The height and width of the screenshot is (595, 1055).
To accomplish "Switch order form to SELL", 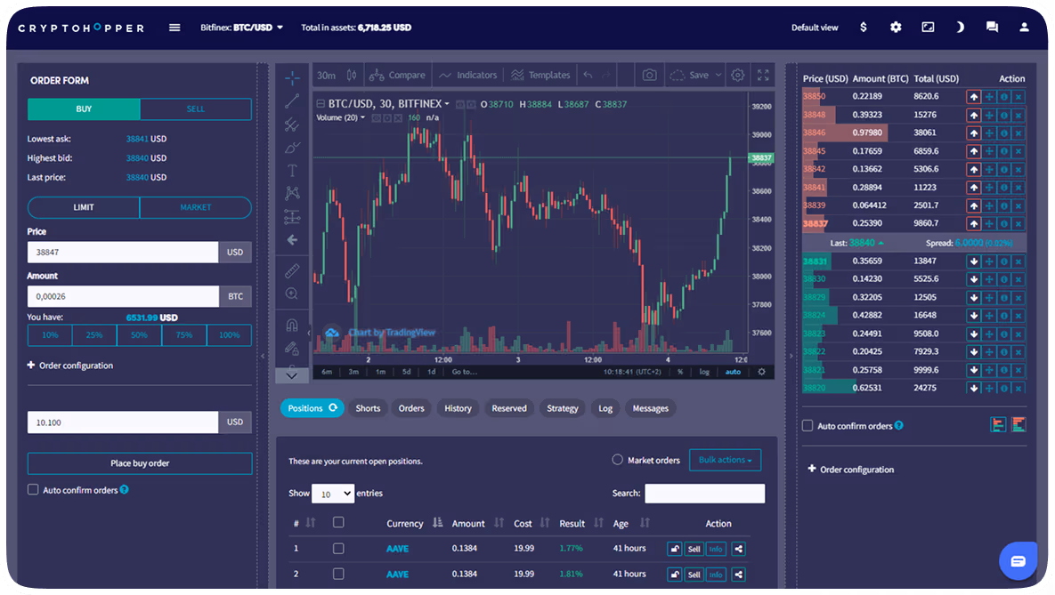I will (196, 109).
